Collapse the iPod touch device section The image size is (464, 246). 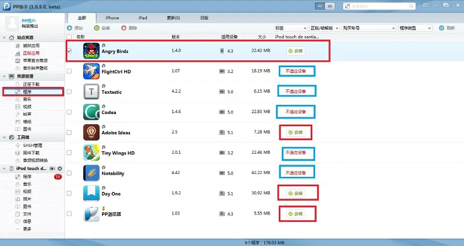click(x=4, y=169)
